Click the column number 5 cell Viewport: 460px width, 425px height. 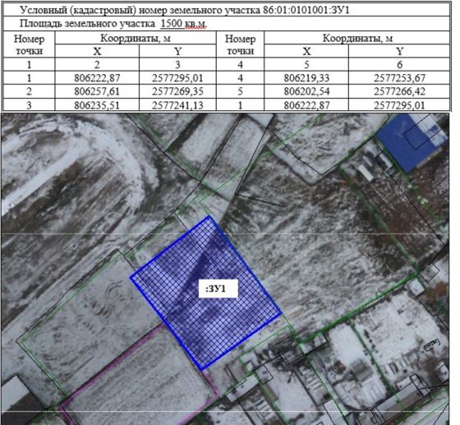click(x=306, y=65)
